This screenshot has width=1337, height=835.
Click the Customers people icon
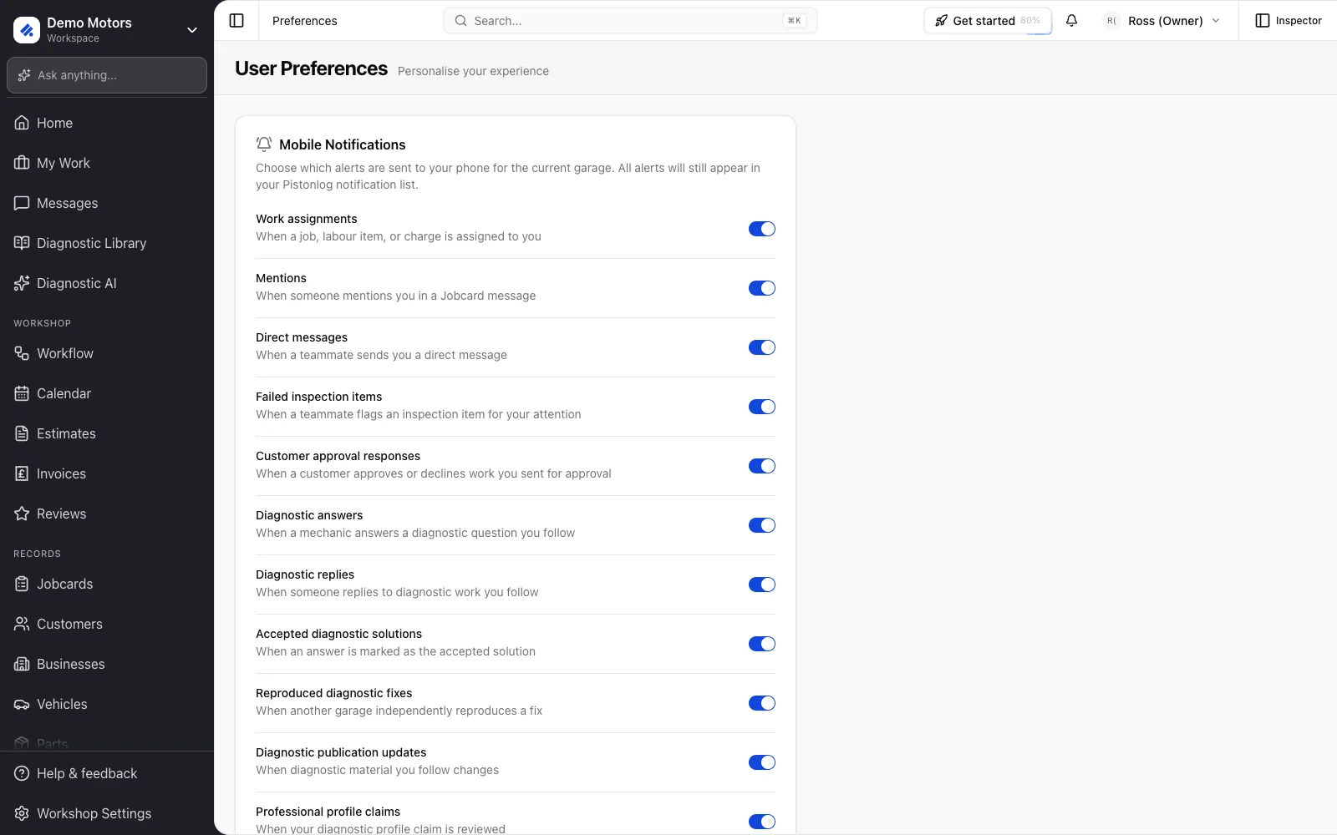pos(22,624)
